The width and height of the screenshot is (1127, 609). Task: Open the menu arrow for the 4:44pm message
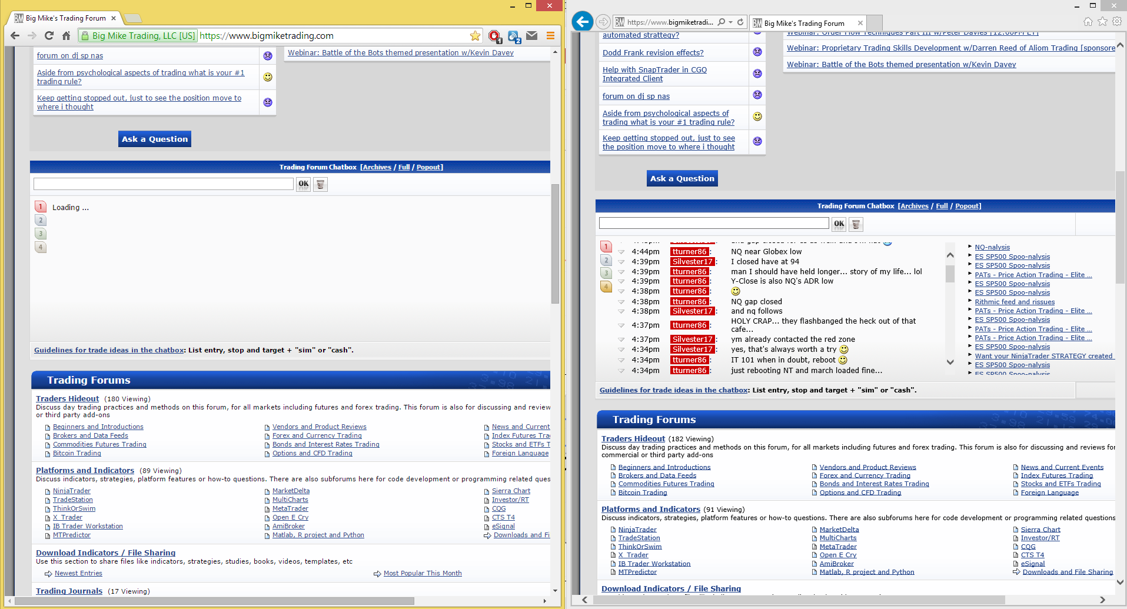(x=621, y=252)
